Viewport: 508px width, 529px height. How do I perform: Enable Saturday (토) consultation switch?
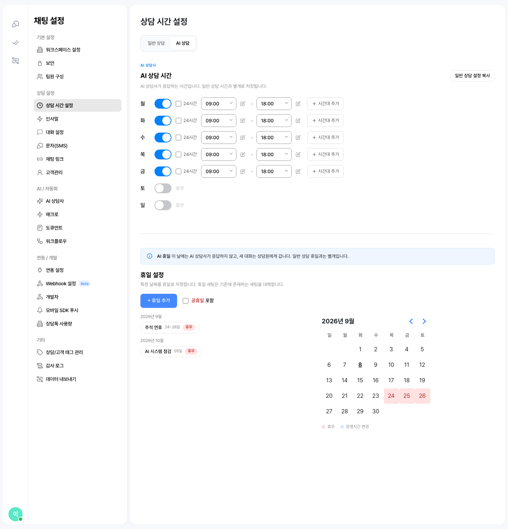163,188
